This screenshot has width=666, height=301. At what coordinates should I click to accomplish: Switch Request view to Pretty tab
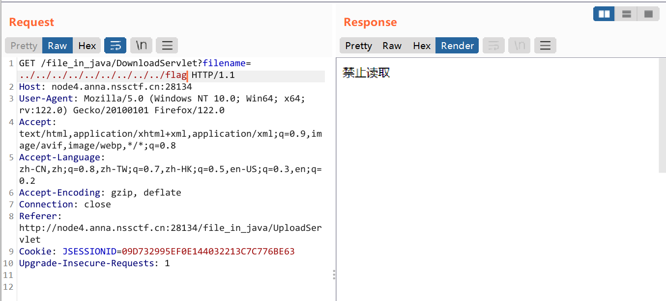click(24, 46)
